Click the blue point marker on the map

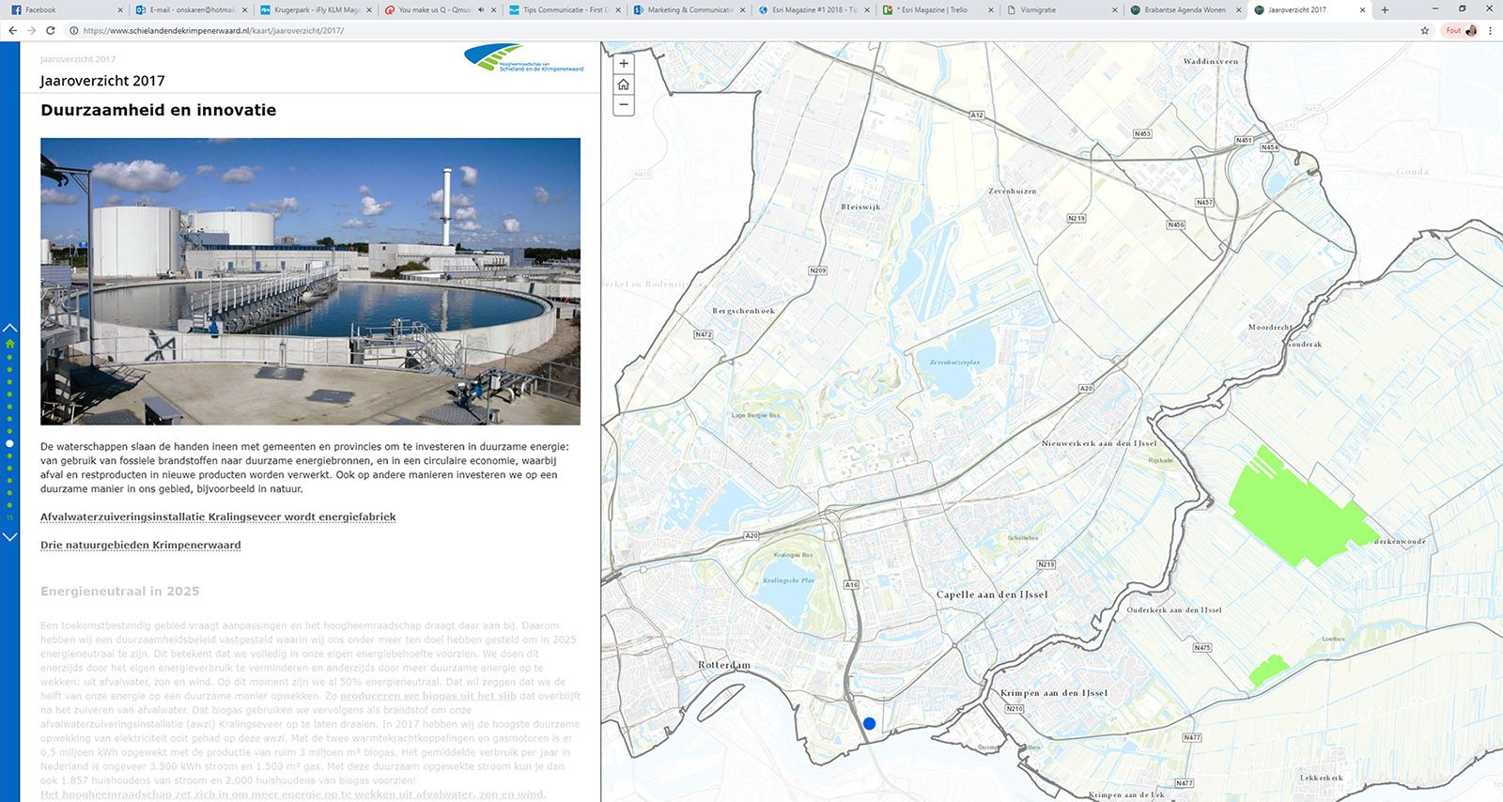point(869,723)
